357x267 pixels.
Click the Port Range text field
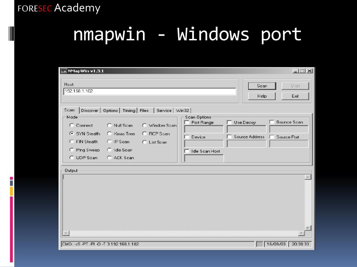[204, 129]
